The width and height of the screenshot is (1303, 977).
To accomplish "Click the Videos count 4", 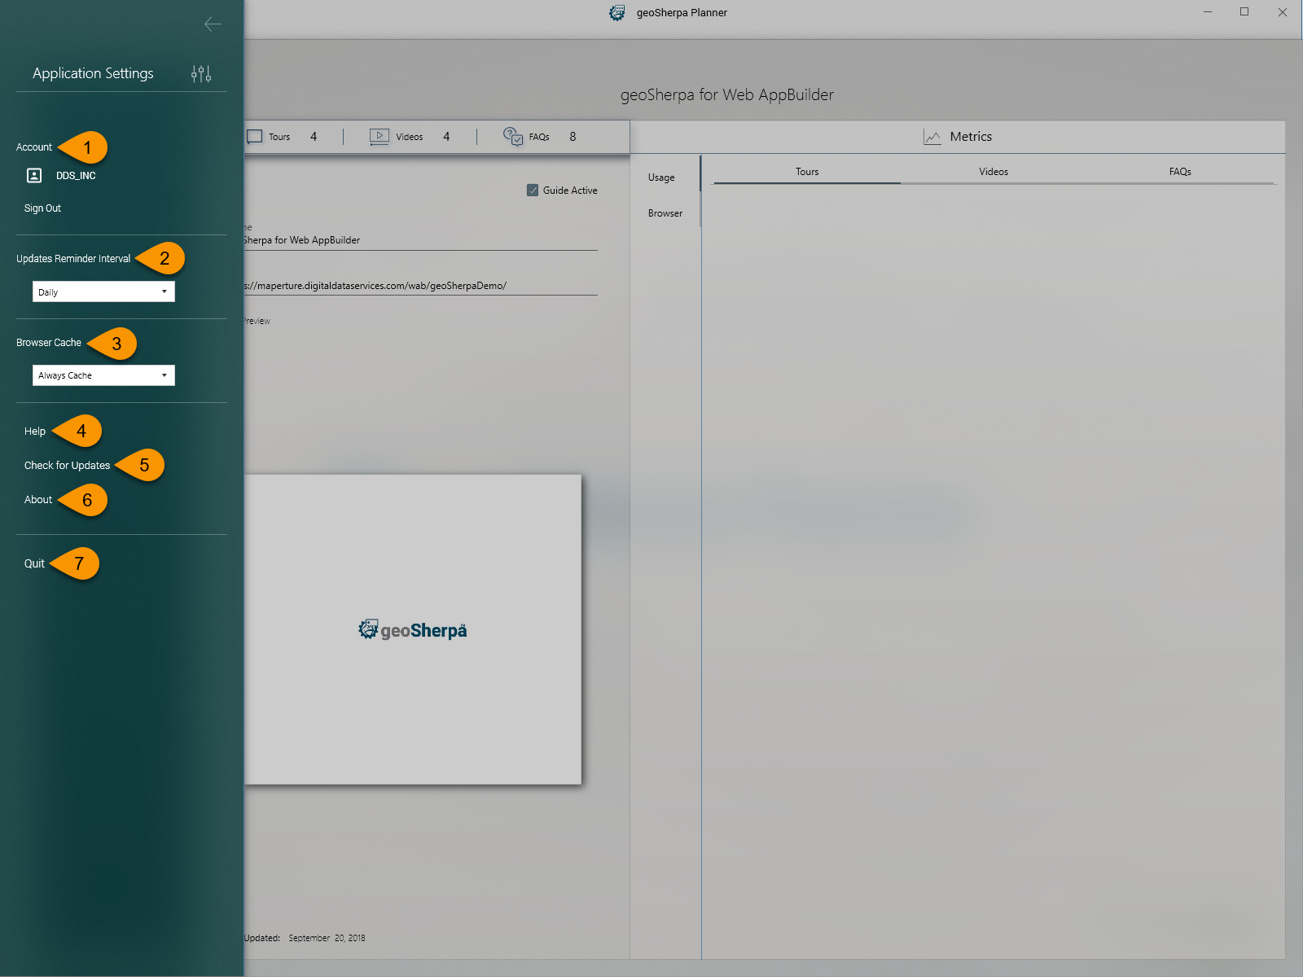I will tap(446, 137).
